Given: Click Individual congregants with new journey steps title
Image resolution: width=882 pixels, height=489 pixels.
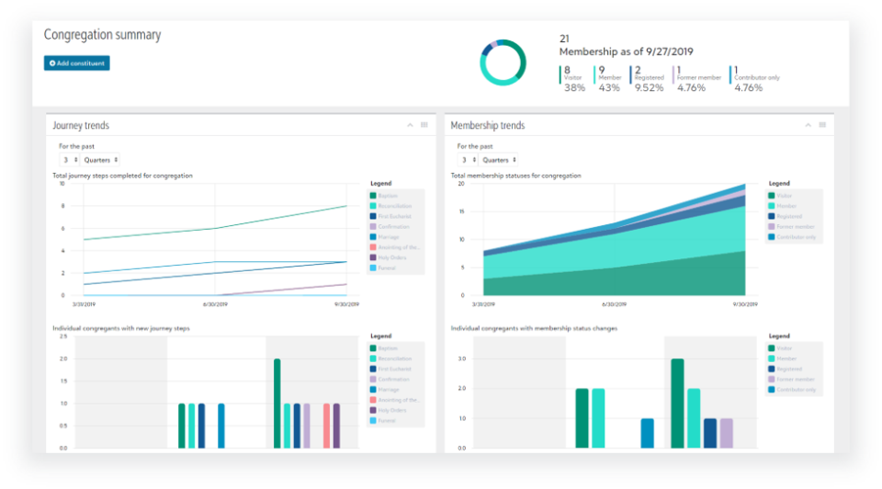Looking at the screenshot, I should click(121, 328).
